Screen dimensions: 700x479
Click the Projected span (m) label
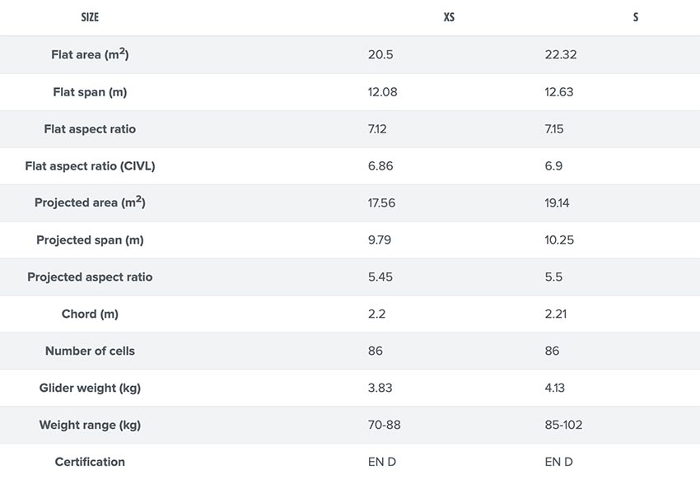click(90, 240)
